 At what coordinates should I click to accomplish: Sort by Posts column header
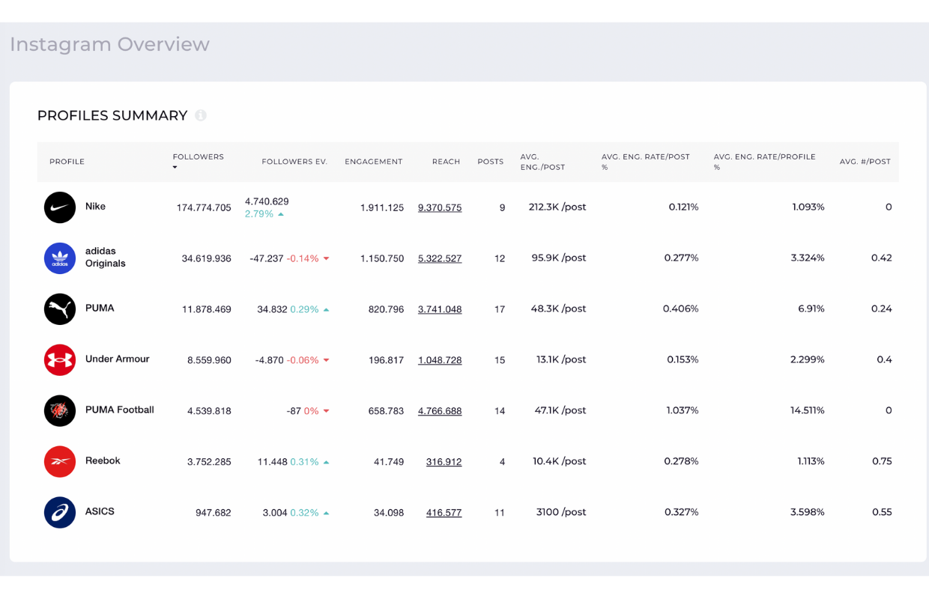point(491,162)
